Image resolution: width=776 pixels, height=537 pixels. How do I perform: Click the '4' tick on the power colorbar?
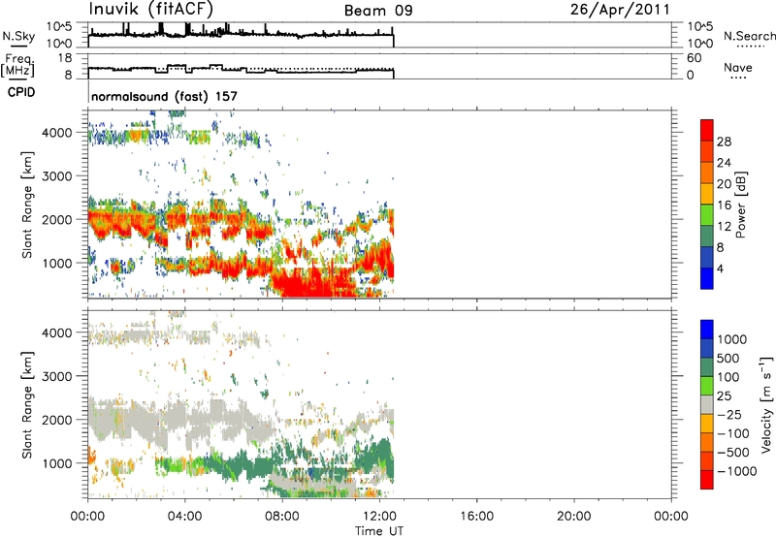pyautogui.click(x=720, y=268)
